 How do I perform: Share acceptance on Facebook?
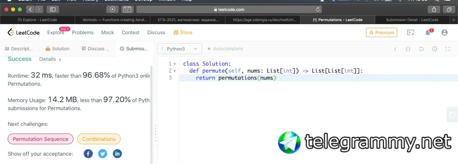tap(88, 154)
